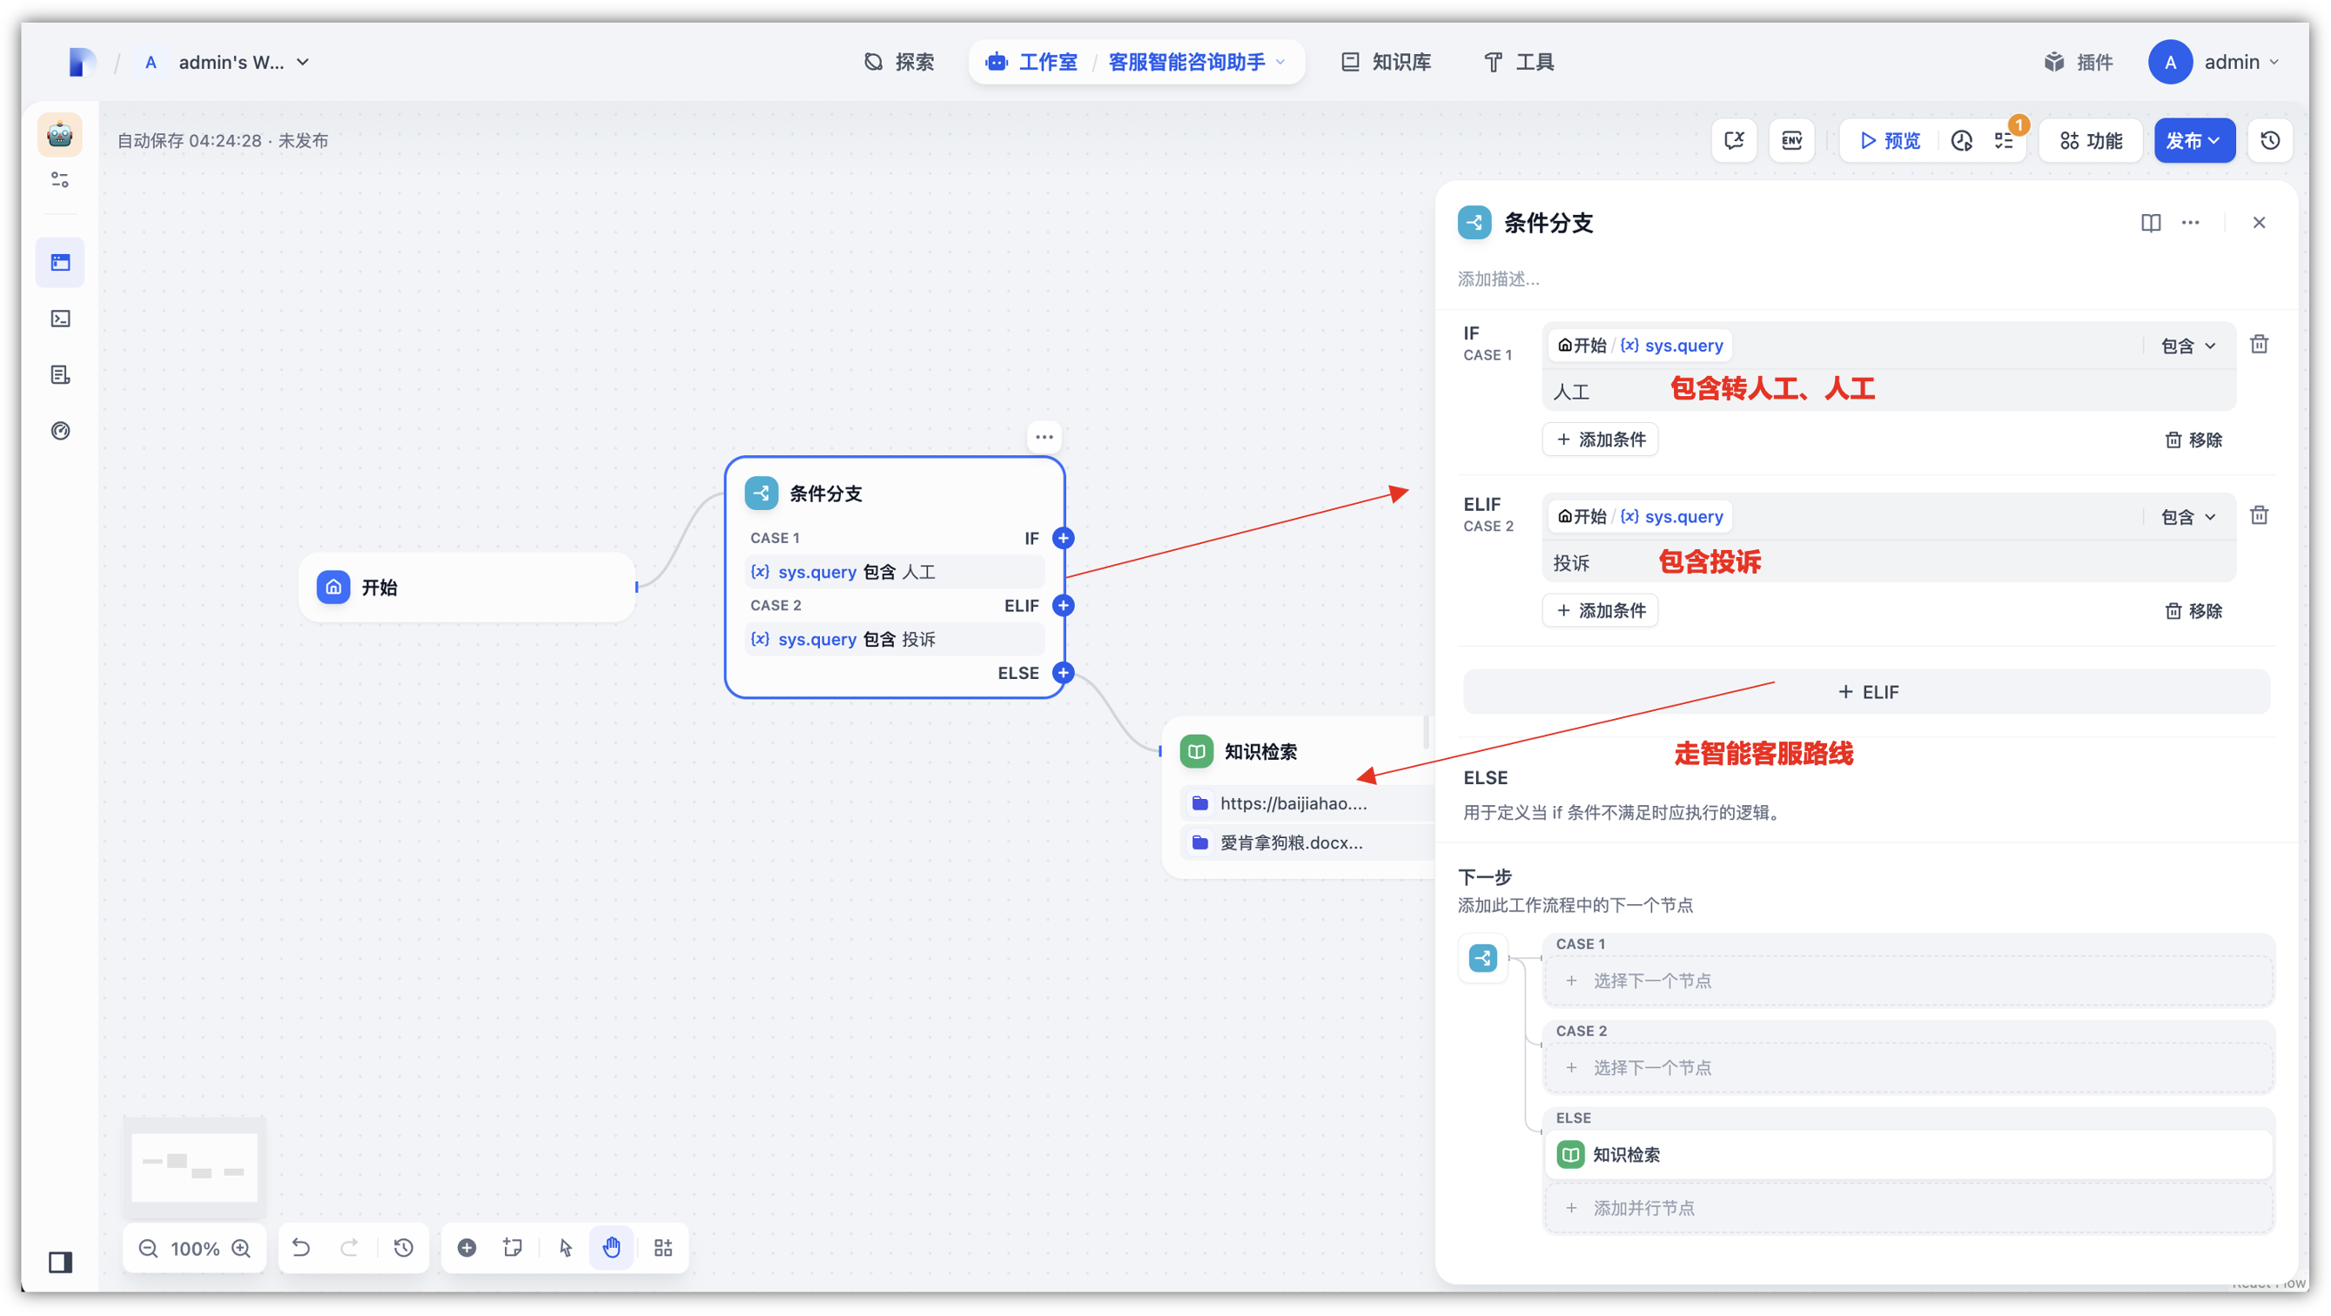Open the chatbot app avatar icon
This screenshot has height=1316, width=2331.
60,135
